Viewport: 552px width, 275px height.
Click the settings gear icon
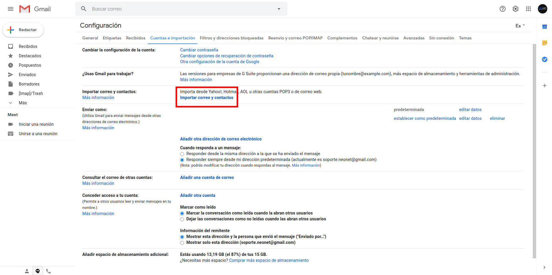[515, 9]
